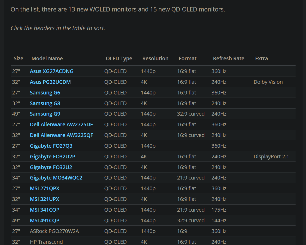Screen dimensions: 306x245
Task: Click the 49" size in MSI 491CQP row
Action: (16, 220)
